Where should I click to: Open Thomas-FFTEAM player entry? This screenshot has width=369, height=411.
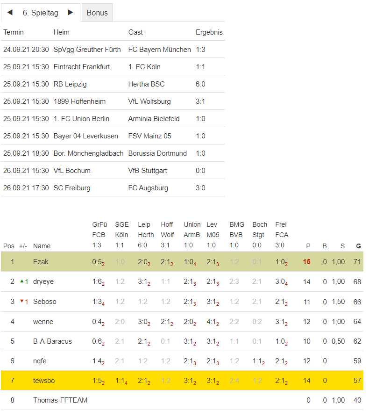click(x=60, y=400)
